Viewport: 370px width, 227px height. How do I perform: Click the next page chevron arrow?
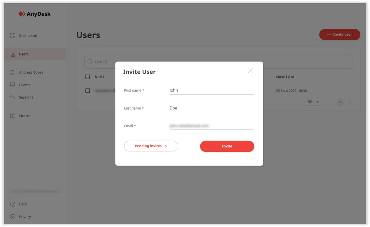coord(350,102)
